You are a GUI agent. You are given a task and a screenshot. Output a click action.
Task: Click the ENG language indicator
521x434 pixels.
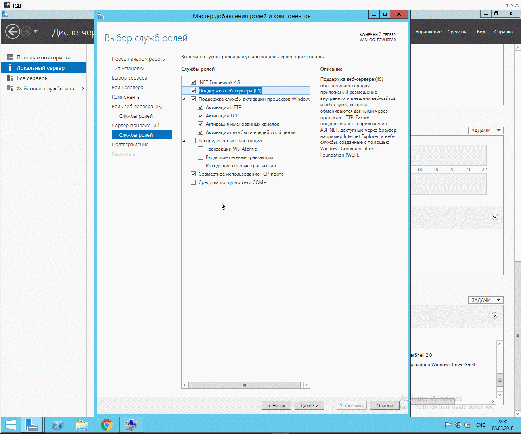click(x=481, y=425)
